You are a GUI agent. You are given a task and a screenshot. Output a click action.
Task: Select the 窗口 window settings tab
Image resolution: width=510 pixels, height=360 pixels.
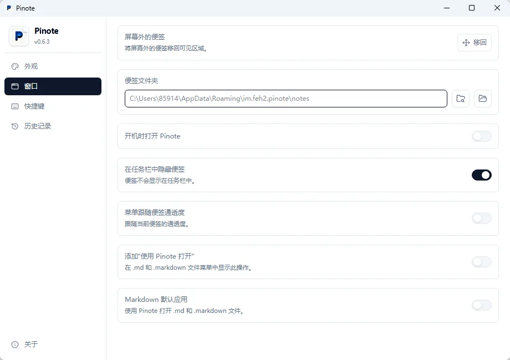pyautogui.click(x=53, y=86)
